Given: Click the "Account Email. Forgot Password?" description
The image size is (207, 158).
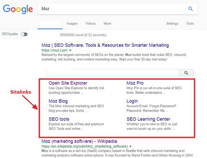Looking at the screenshot, I should click(151, 108).
